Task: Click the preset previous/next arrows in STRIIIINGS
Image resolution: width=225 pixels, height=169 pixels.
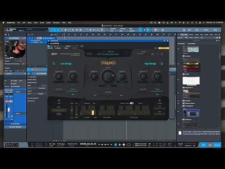Action: pyautogui.click(x=89, y=54)
